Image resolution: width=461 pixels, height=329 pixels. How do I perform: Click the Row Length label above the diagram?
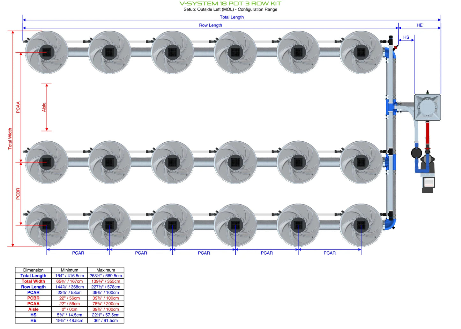point(211,25)
